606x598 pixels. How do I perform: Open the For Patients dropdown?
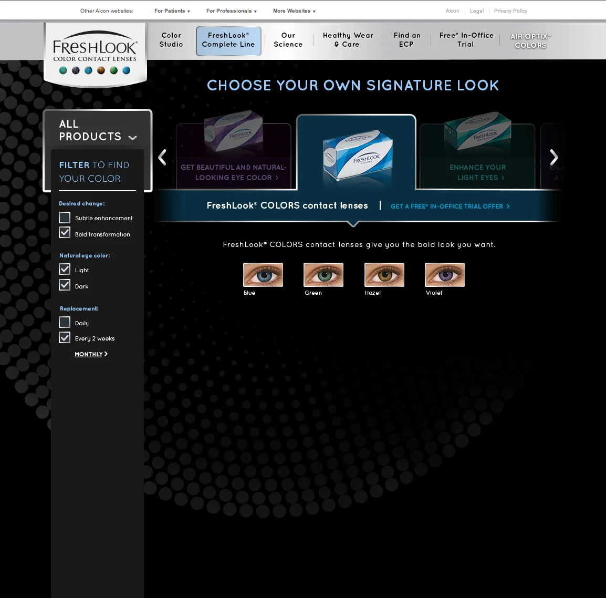click(x=172, y=11)
